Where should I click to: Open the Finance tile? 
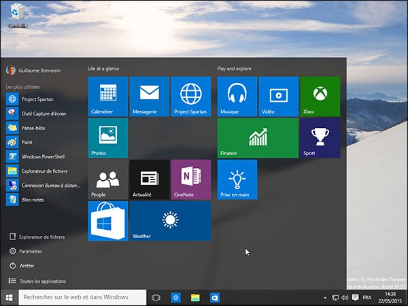[x=258, y=138]
